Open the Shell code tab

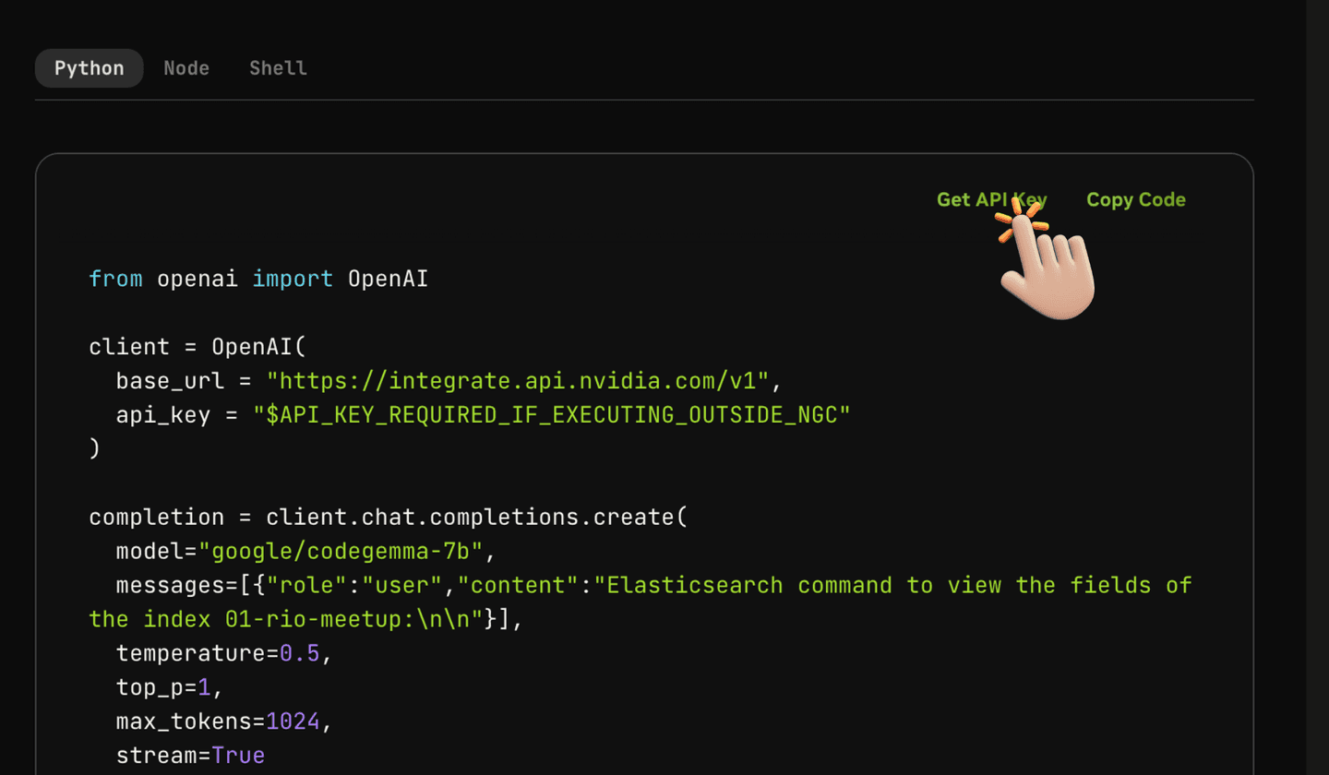coord(278,68)
